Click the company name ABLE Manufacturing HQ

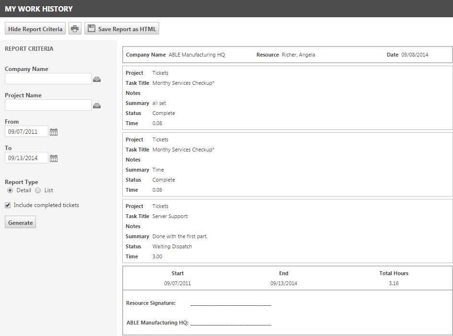pos(197,55)
